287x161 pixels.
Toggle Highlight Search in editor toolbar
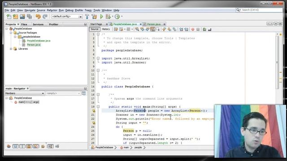click(152, 30)
